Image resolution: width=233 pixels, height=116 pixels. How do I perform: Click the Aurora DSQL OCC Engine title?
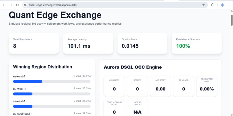133,67
